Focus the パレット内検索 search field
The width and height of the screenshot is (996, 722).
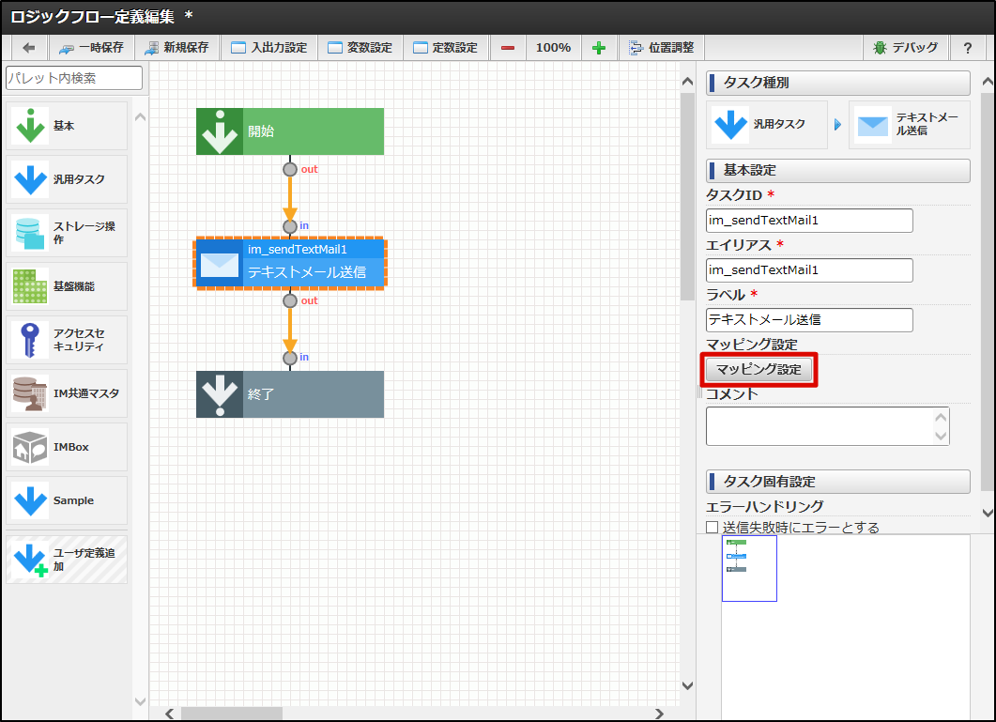tap(74, 78)
